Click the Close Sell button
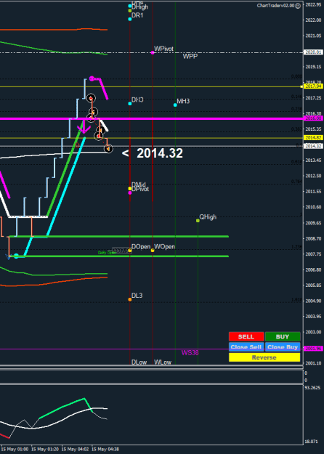This screenshot has height=454, width=324. [x=246, y=347]
